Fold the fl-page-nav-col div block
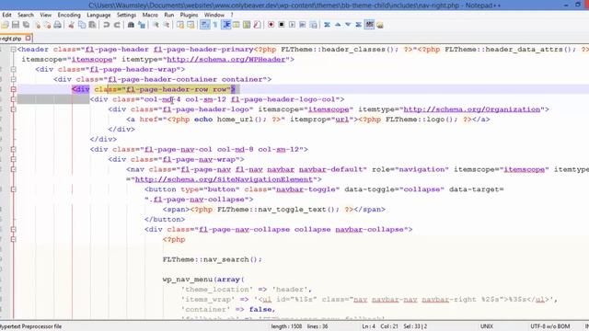This screenshot has height=331, width=589. [14, 149]
